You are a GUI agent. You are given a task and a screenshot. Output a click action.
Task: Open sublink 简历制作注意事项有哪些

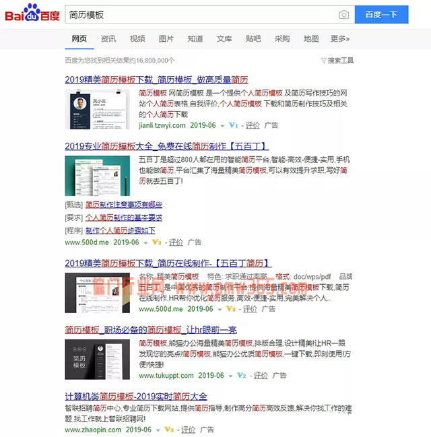point(124,205)
